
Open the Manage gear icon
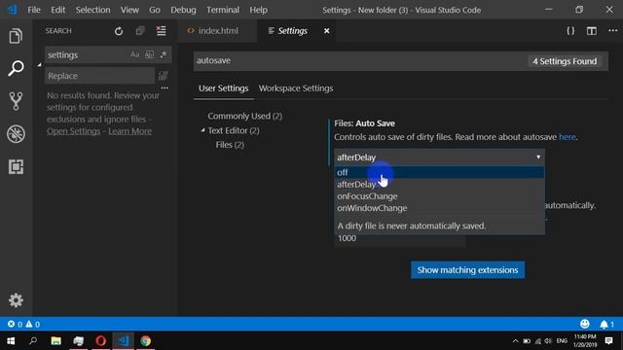(x=16, y=300)
